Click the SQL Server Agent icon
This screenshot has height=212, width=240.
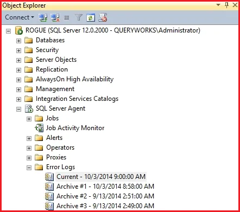coord(29,108)
